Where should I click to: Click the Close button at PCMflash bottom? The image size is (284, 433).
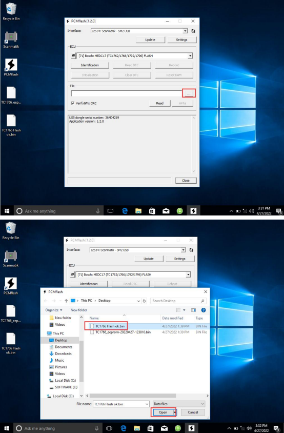click(x=186, y=180)
